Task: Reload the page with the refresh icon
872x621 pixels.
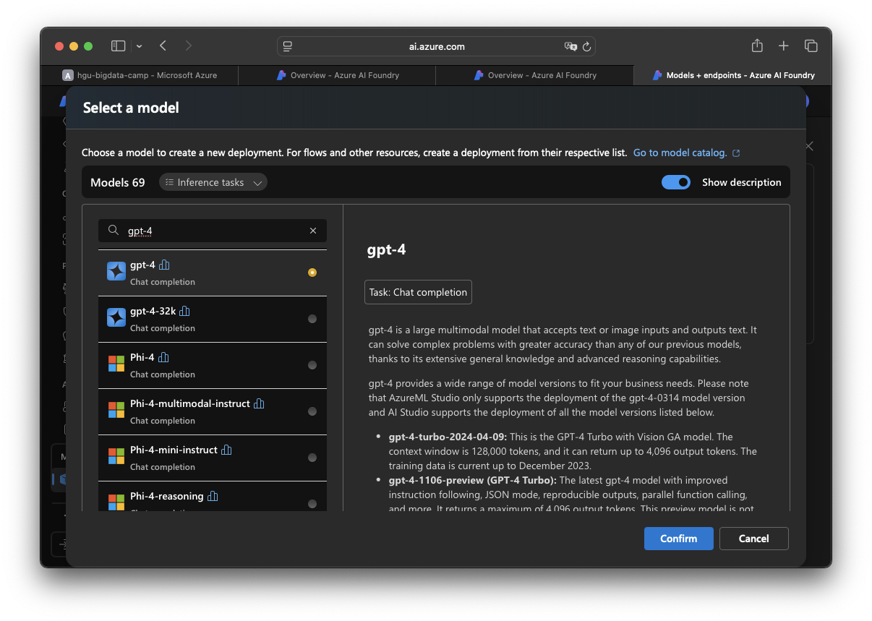Action: click(x=587, y=46)
